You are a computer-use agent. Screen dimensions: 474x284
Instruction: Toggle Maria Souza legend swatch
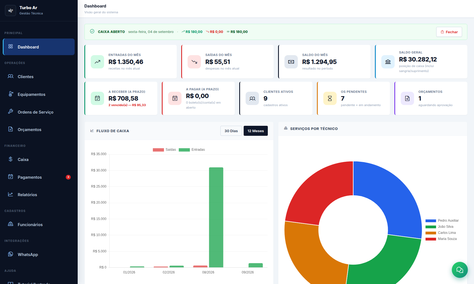pyautogui.click(x=431, y=239)
